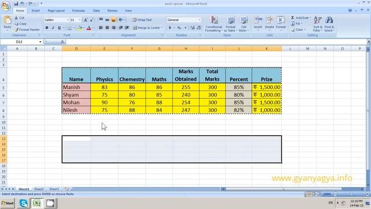
Task: Toggle align text right
Action: click(114, 28)
